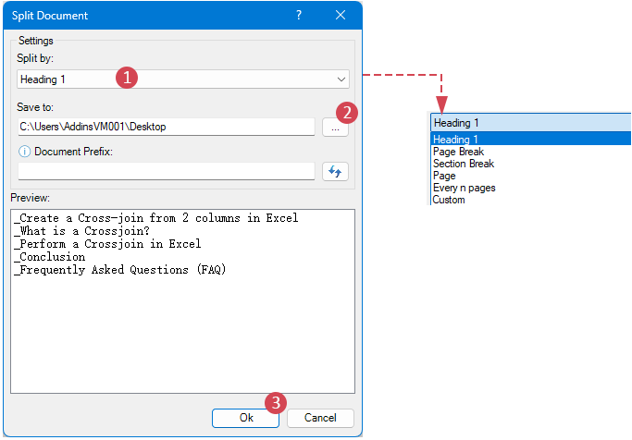
Task: Select '_Perform a Crossjoin in Excel' preview entry
Action: point(107,244)
